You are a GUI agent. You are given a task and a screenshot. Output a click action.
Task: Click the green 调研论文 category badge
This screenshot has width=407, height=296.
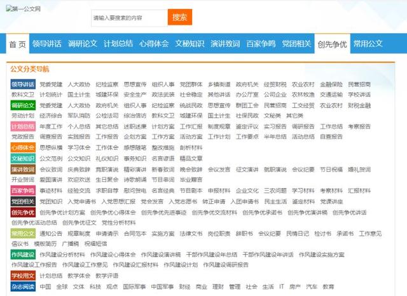click(x=23, y=105)
